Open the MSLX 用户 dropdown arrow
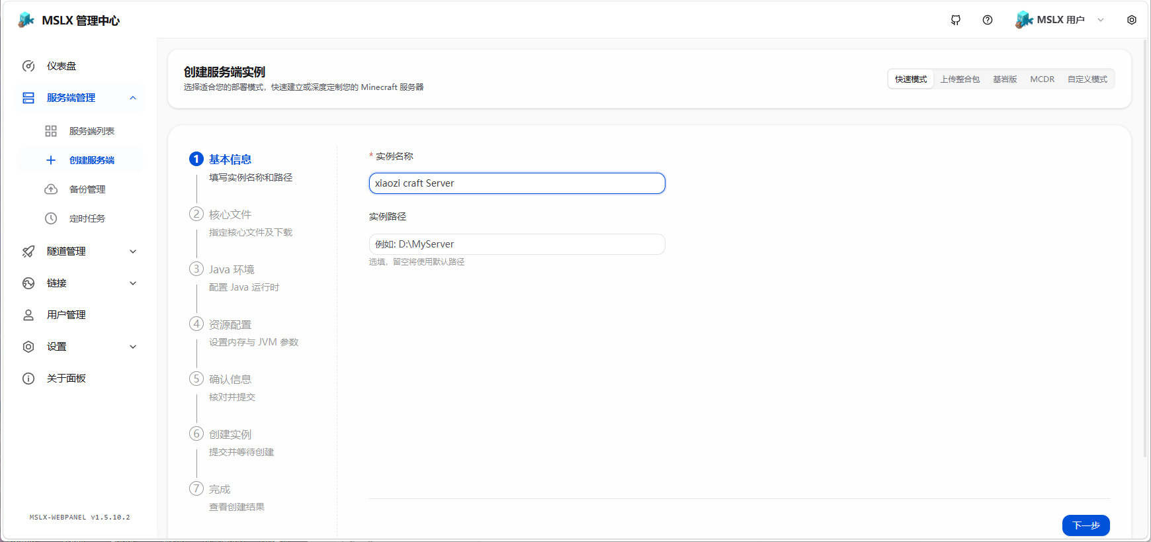This screenshot has width=1151, height=542. click(x=1101, y=20)
